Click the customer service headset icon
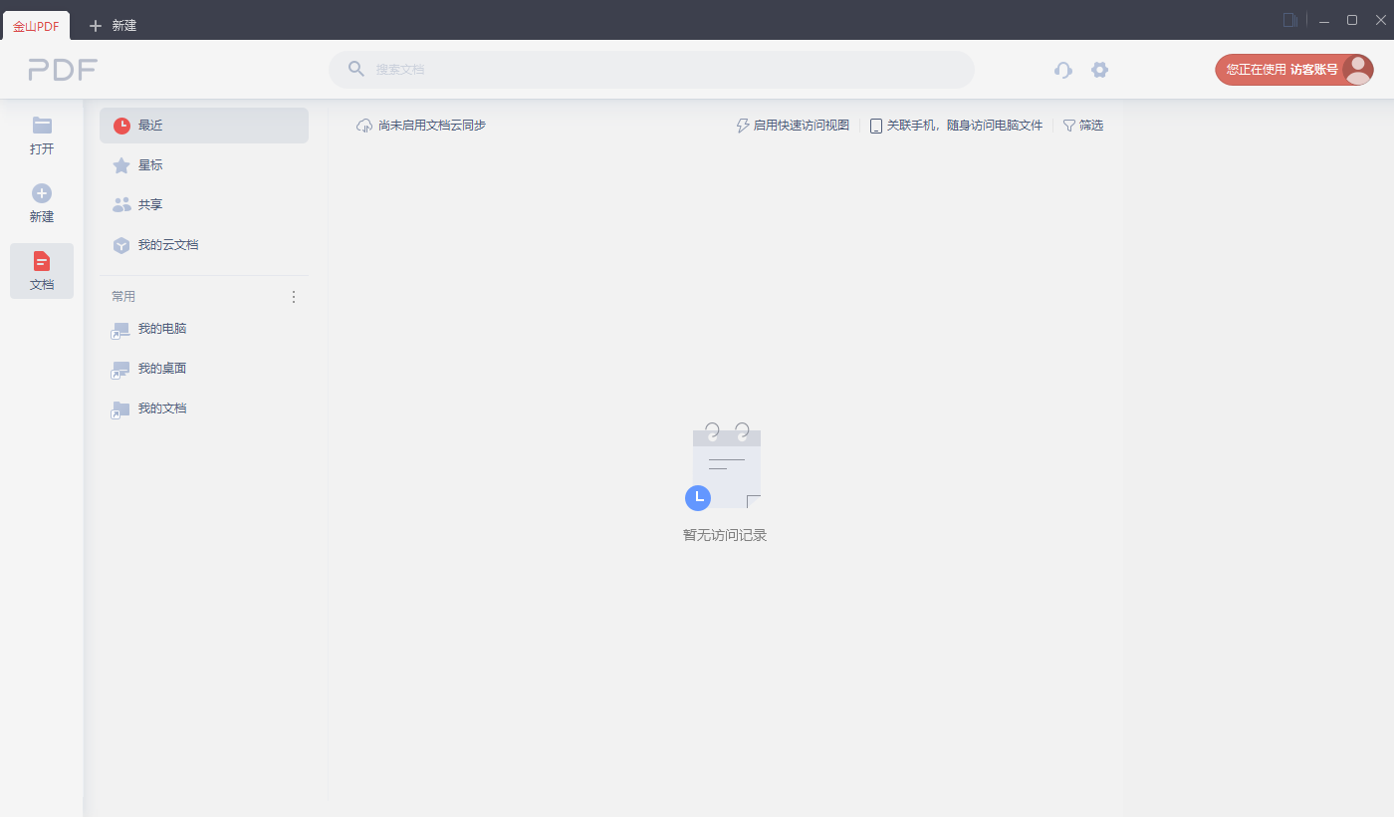 point(1062,70)
